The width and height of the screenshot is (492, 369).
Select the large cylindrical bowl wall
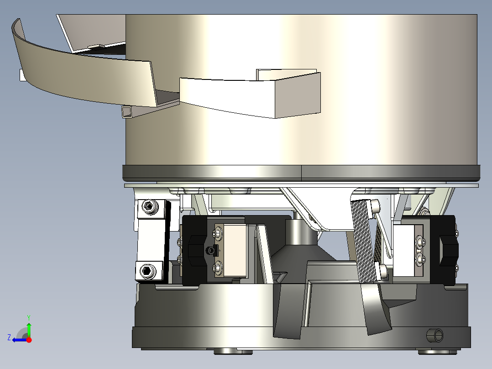click(x=301, y=90)
